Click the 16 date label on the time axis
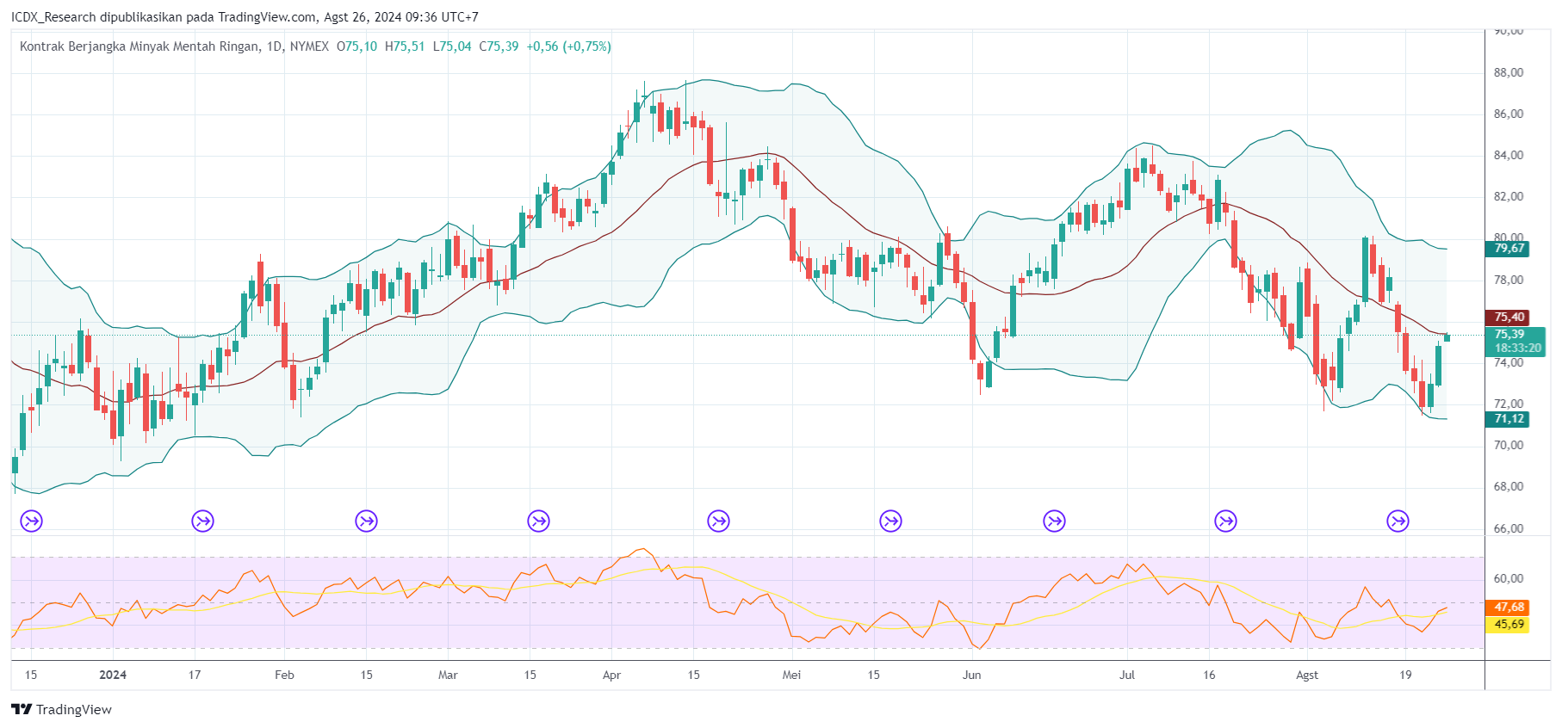This screenshot has width=1562, height=728. pos(1209,675)
